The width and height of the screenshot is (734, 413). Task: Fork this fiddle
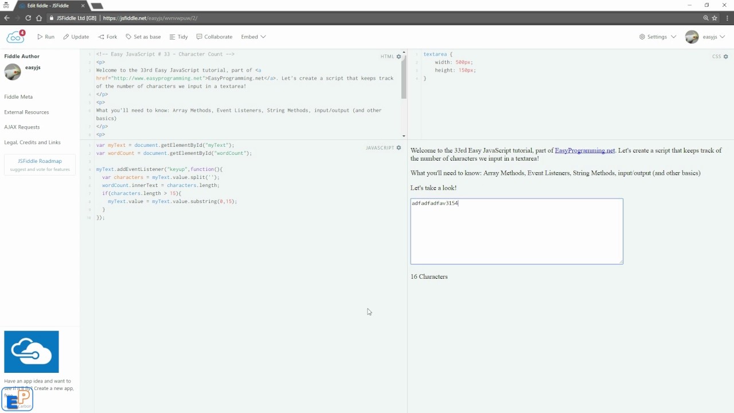coord(107,37)
